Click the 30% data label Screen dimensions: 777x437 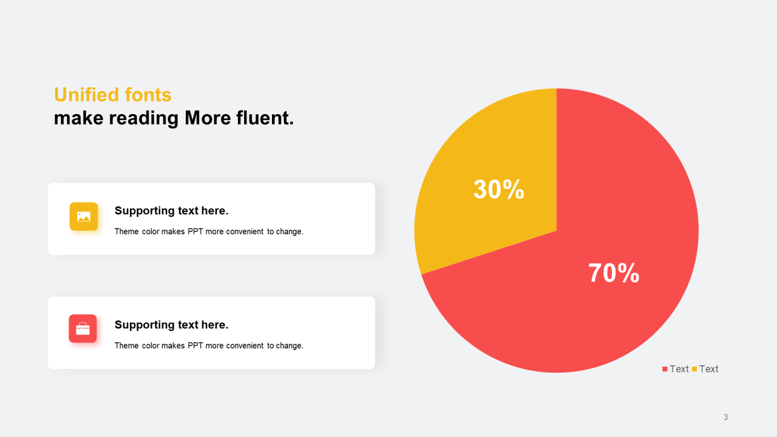(x=498, y=190)
